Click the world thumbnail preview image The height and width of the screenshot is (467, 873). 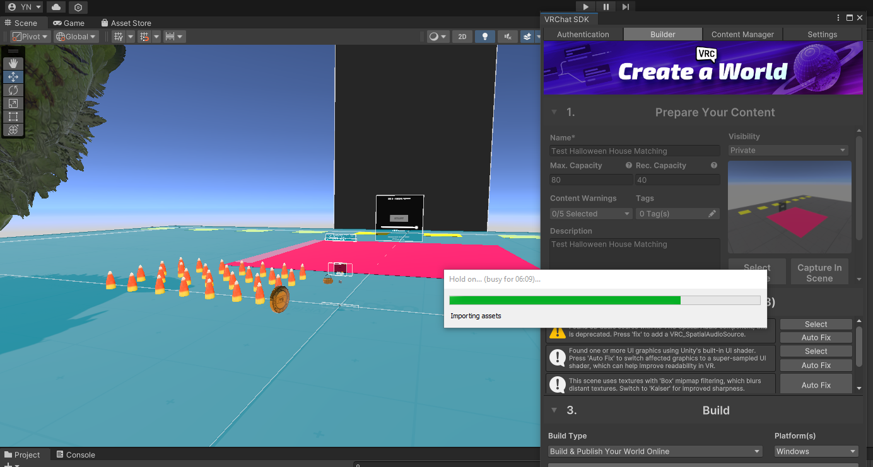(x=790, y=207)
